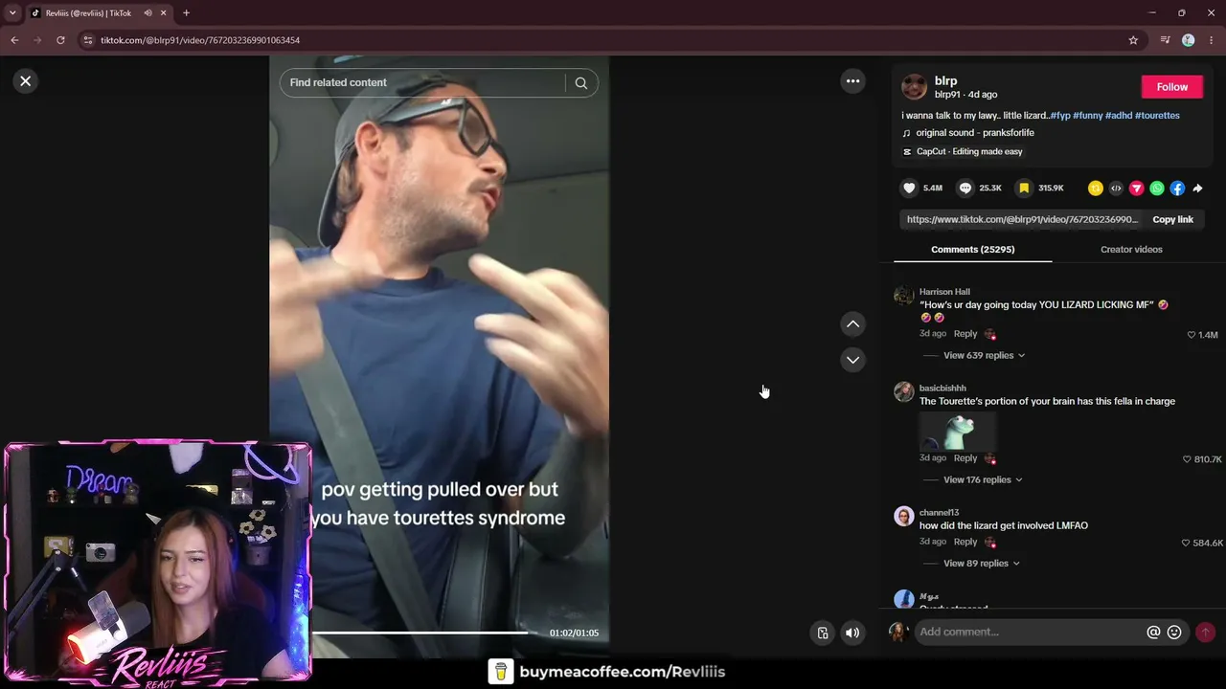Open the #fyp hashtag
Image resolution: width=1226 pixels, height=689 pixels.
coord(1060,116)
